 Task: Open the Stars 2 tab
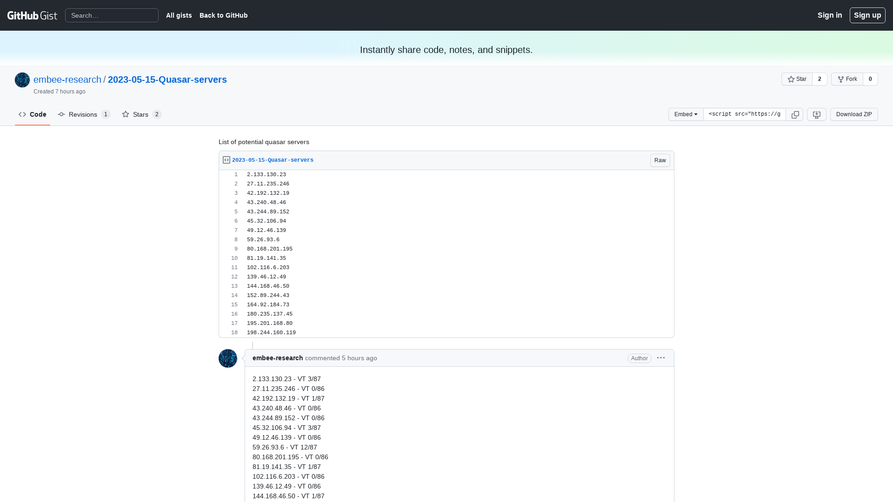(x=141, y=114)
